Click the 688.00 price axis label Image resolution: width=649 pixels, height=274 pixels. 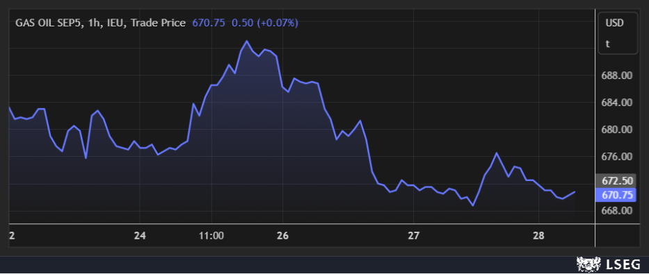point(617,76)
